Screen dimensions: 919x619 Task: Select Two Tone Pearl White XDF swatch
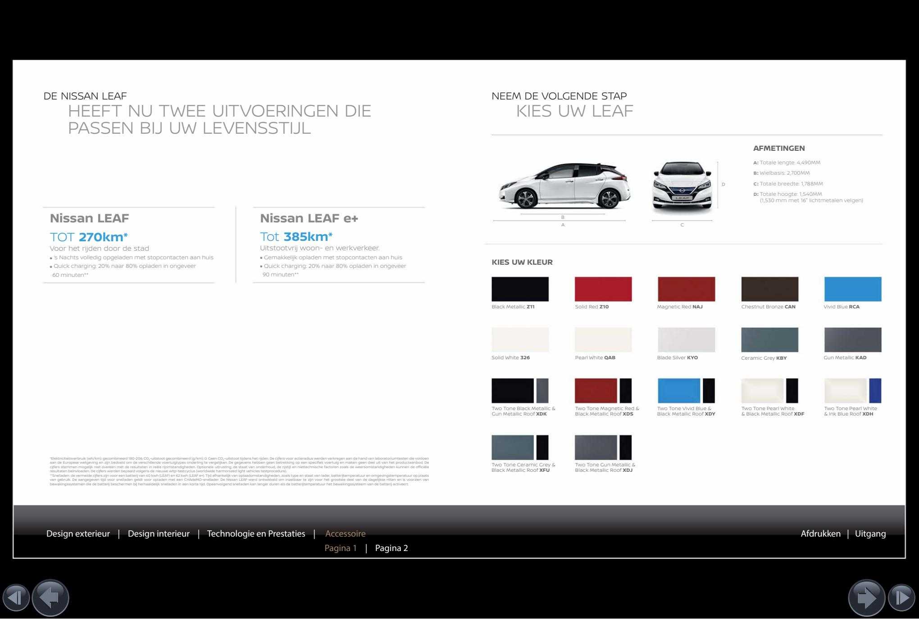coord(769,391)
